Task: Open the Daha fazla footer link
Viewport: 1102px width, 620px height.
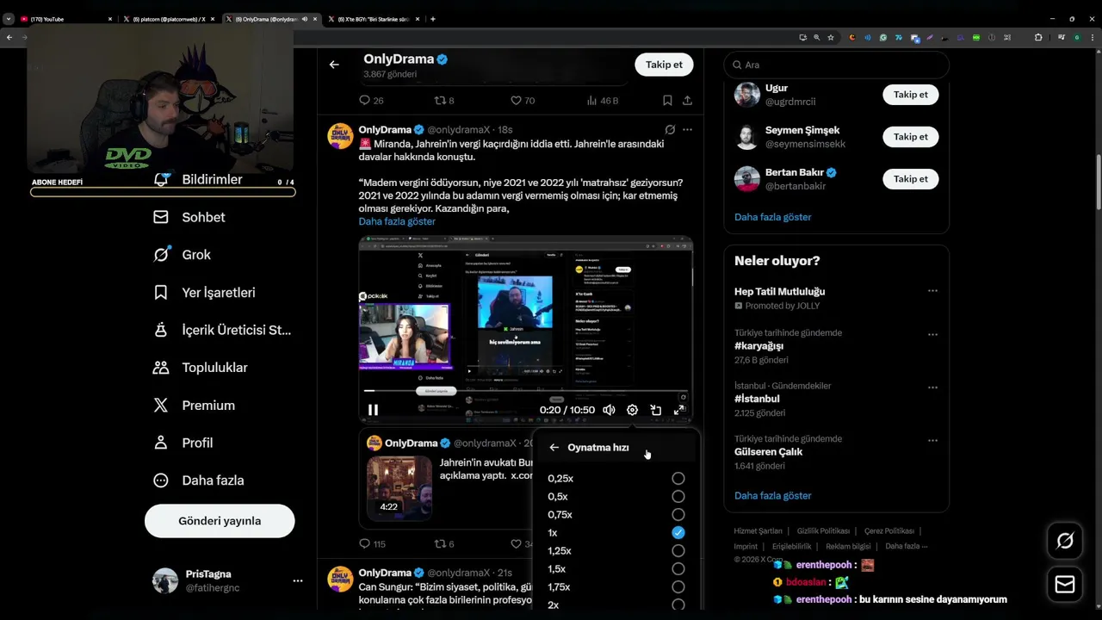Action: pos(906,546)
